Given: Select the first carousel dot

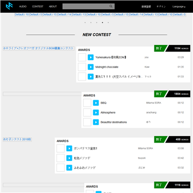Looking at the screenshot, I should [85, 23].
